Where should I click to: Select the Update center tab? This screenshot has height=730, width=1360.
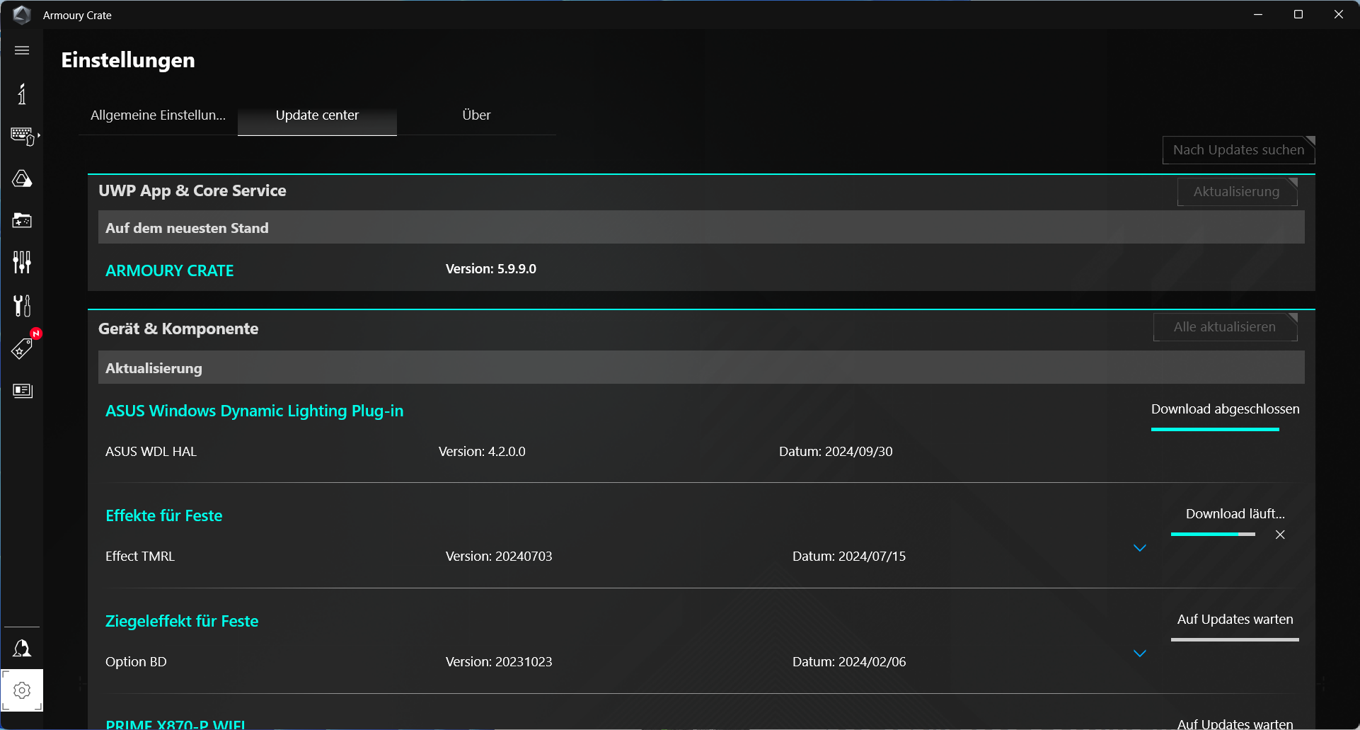pyautogui.click(x=317, y=115)
